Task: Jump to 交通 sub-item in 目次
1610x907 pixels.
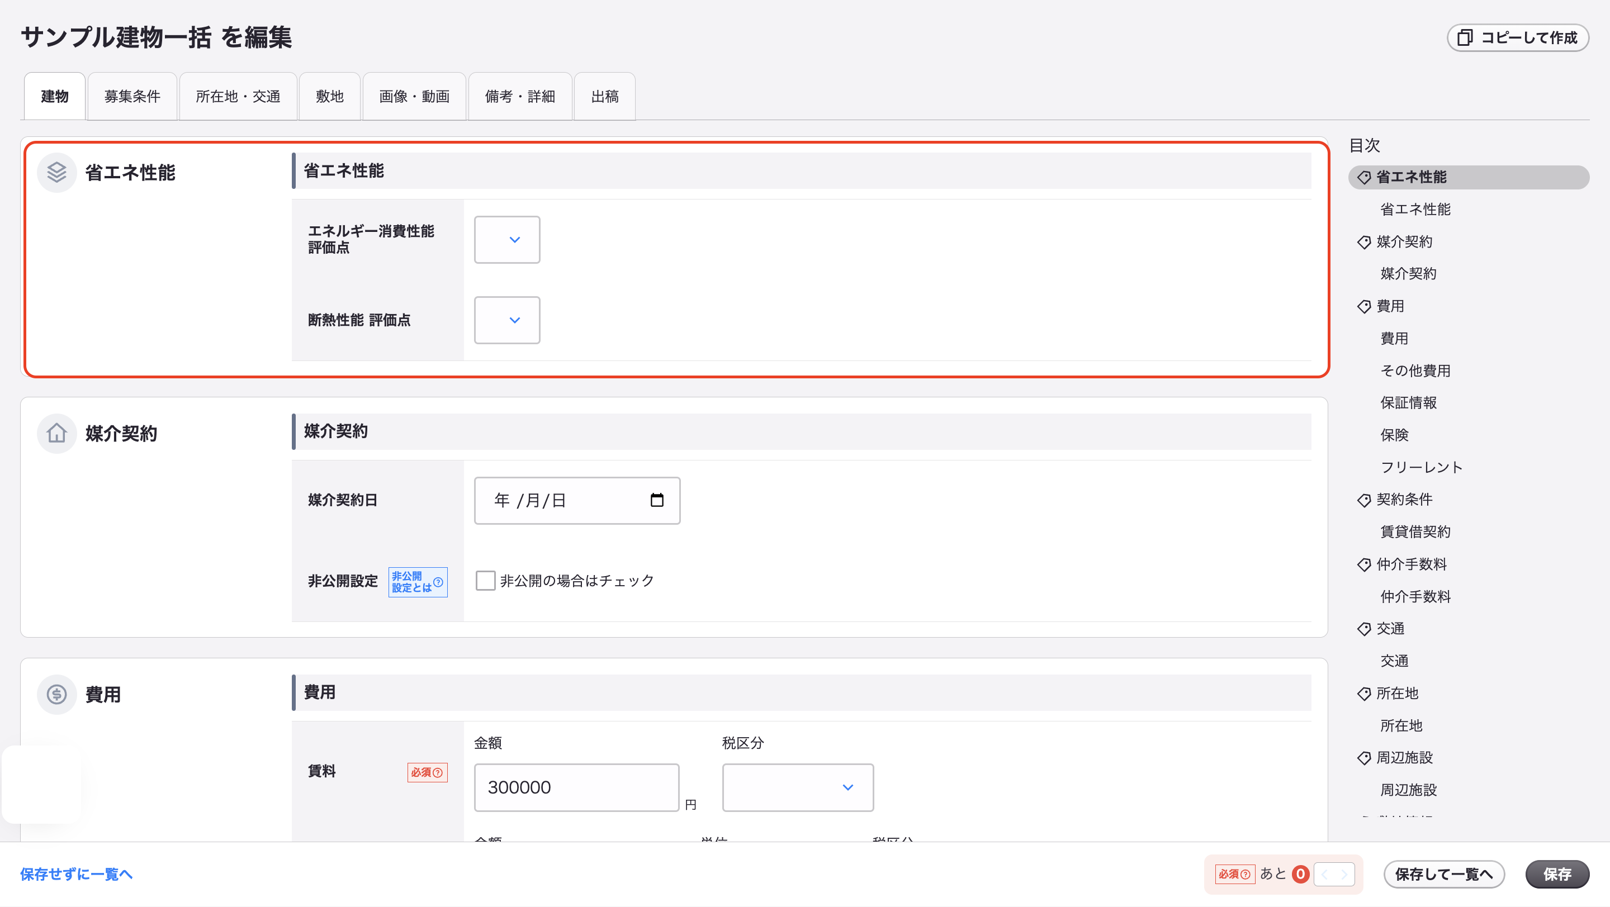Action: coord(1394,661)
